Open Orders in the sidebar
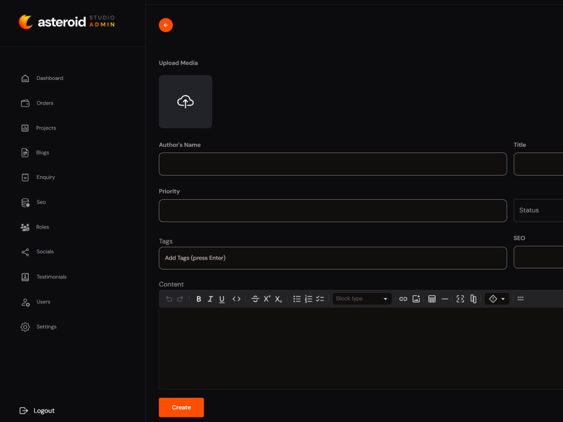The image size is (563, 422). (37, 104)
